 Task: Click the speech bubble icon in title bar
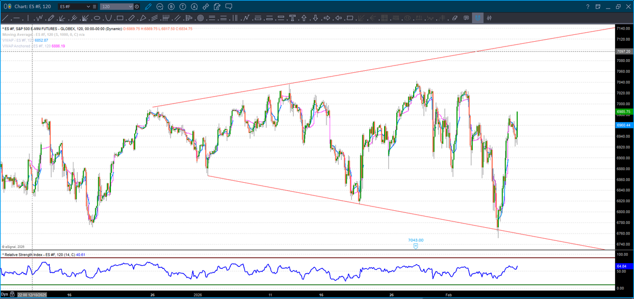coord(229,6)
